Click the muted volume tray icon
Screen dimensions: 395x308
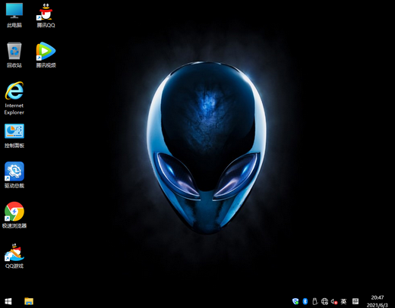tap(334, 301)
